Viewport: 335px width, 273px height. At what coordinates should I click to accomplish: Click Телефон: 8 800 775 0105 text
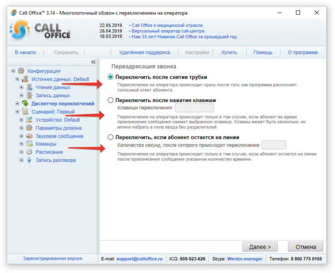point(296,259)
